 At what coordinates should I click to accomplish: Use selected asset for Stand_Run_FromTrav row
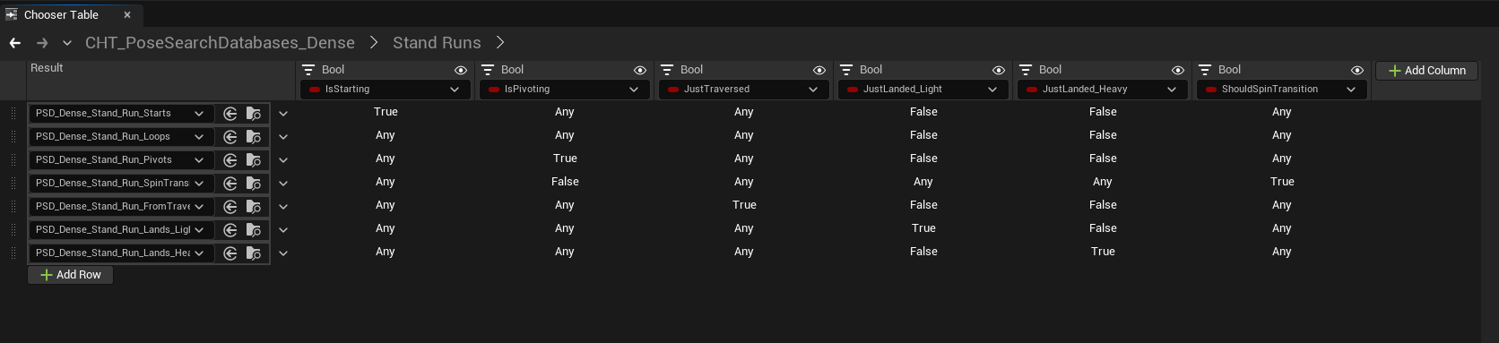point(230,207)
